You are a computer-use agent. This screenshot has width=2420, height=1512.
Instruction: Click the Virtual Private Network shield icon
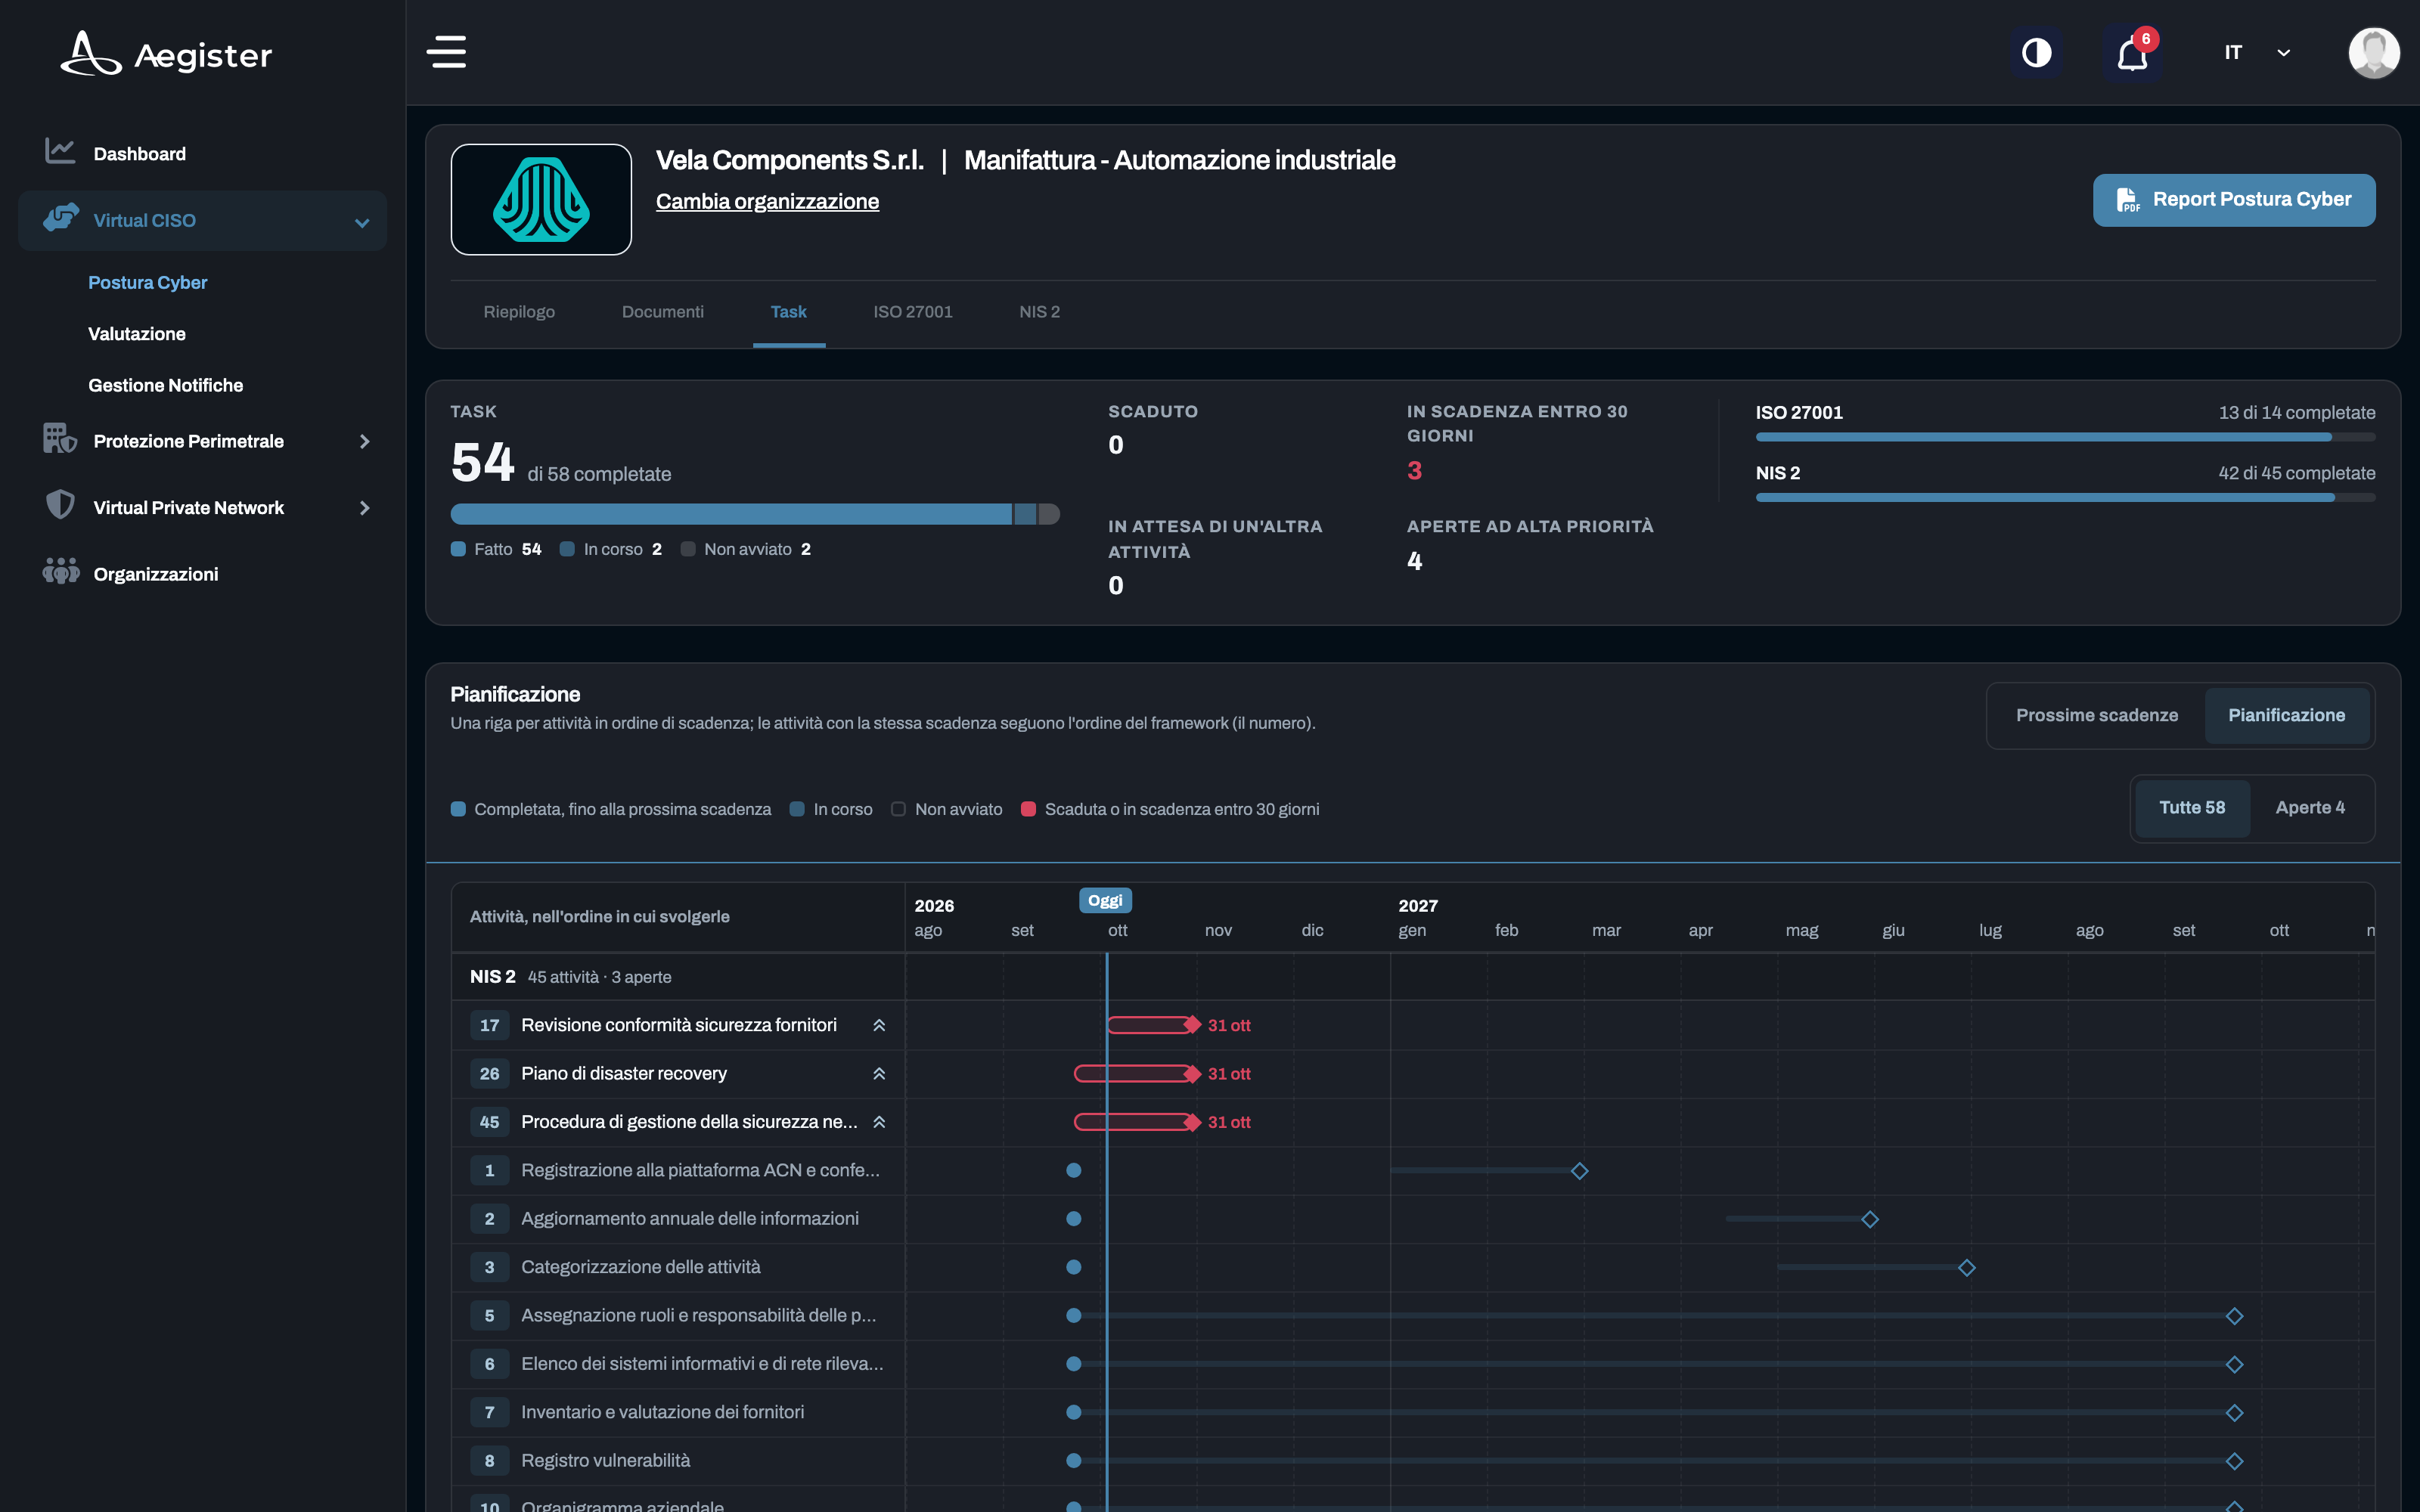(60, 504)
